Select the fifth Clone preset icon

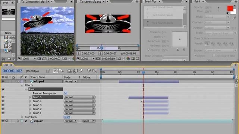click(232, 44)
